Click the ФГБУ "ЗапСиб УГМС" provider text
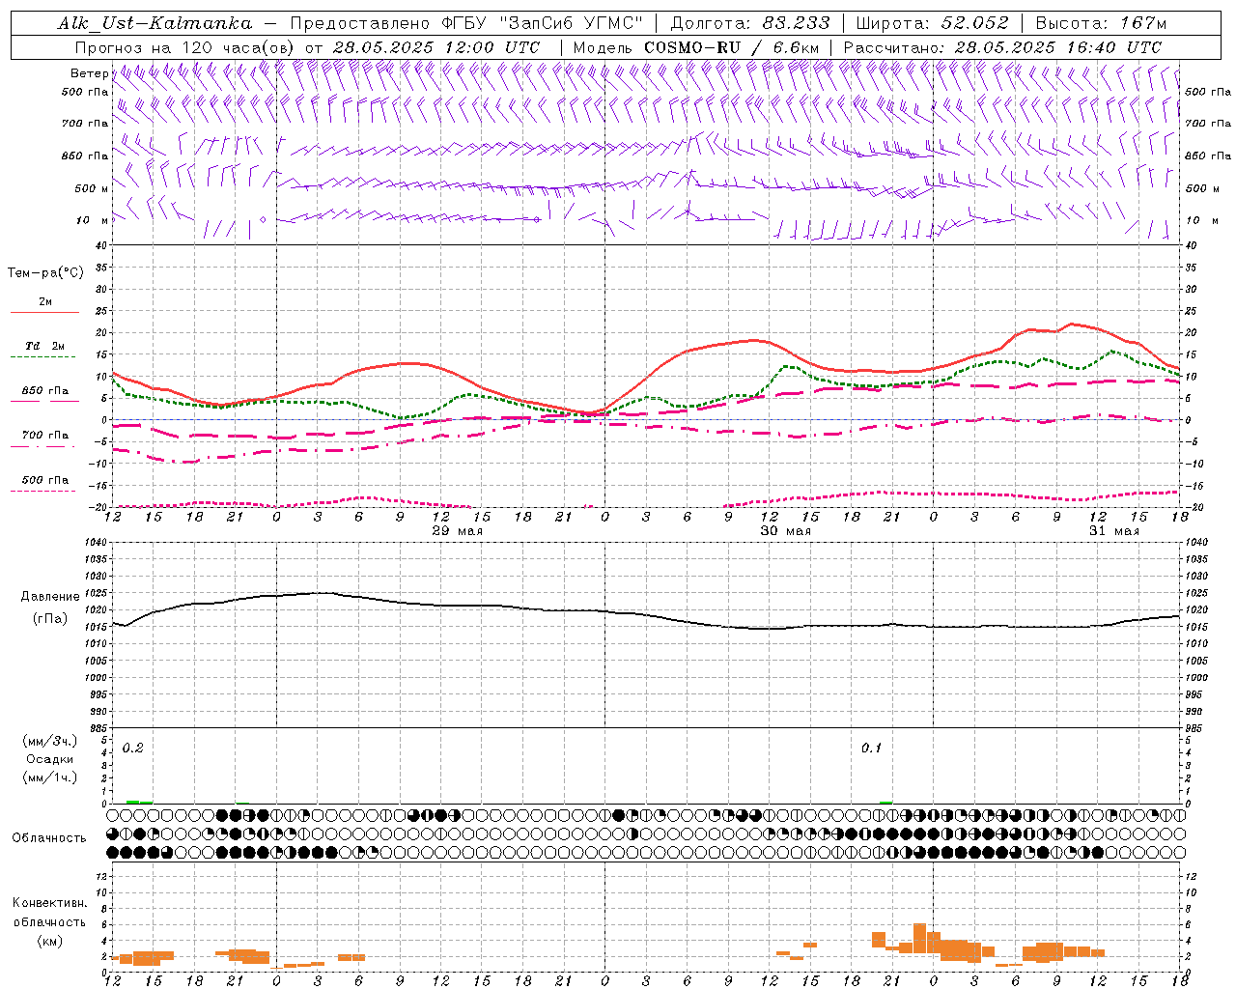Image resolution: width=1236 pixels, height=989 pixels. tap(543, 23)
